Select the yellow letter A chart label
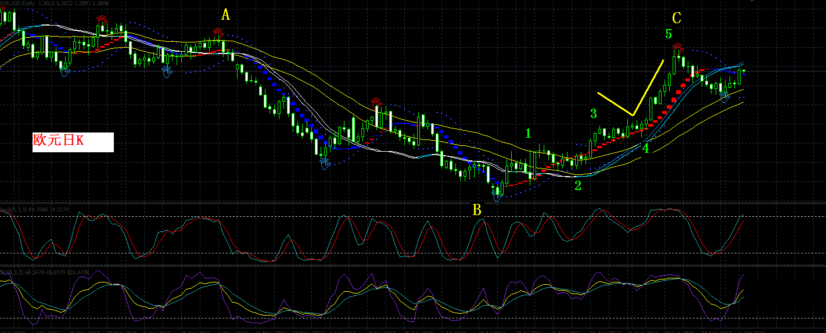This screenshot has width=826, height=333. pyautogui.click(x=226, y=15)
